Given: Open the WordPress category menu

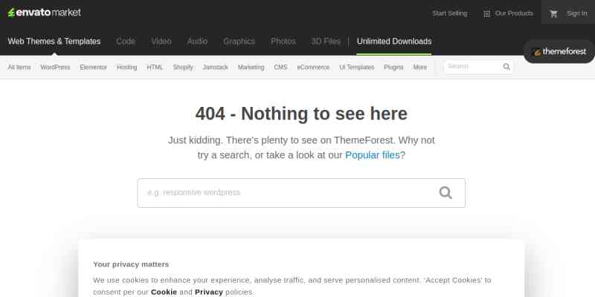Looking at the screenshot, I should click(55, 68).
